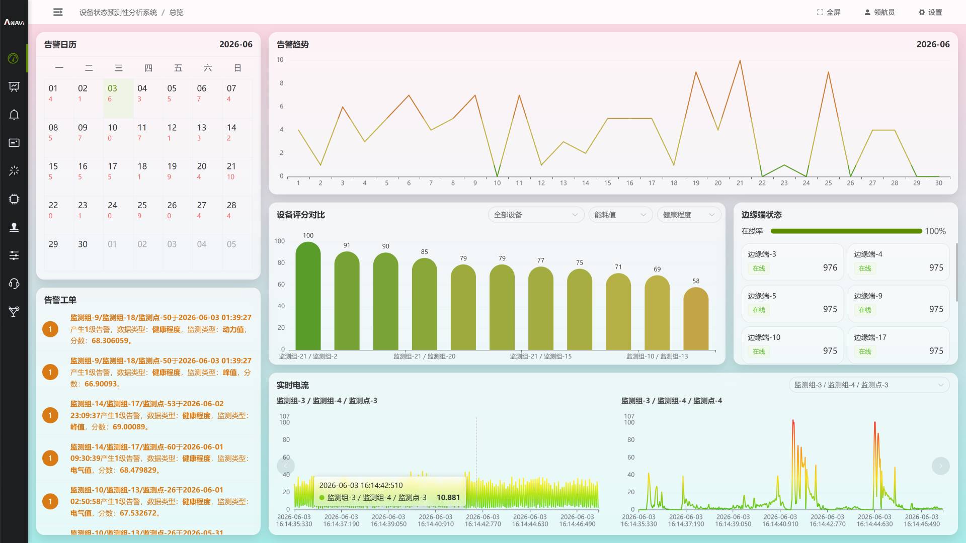Expand the 健康程度 dropdown
The image size is (966, 543).
tap(689, 215)
